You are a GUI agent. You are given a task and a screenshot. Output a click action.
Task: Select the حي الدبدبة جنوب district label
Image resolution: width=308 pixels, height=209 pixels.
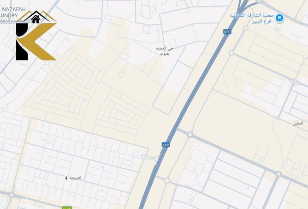pos(165,51)
